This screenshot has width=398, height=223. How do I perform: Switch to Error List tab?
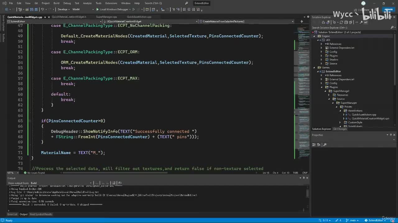pos(12,214)
